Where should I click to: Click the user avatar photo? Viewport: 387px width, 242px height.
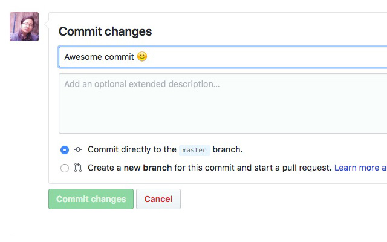point(24,27)
